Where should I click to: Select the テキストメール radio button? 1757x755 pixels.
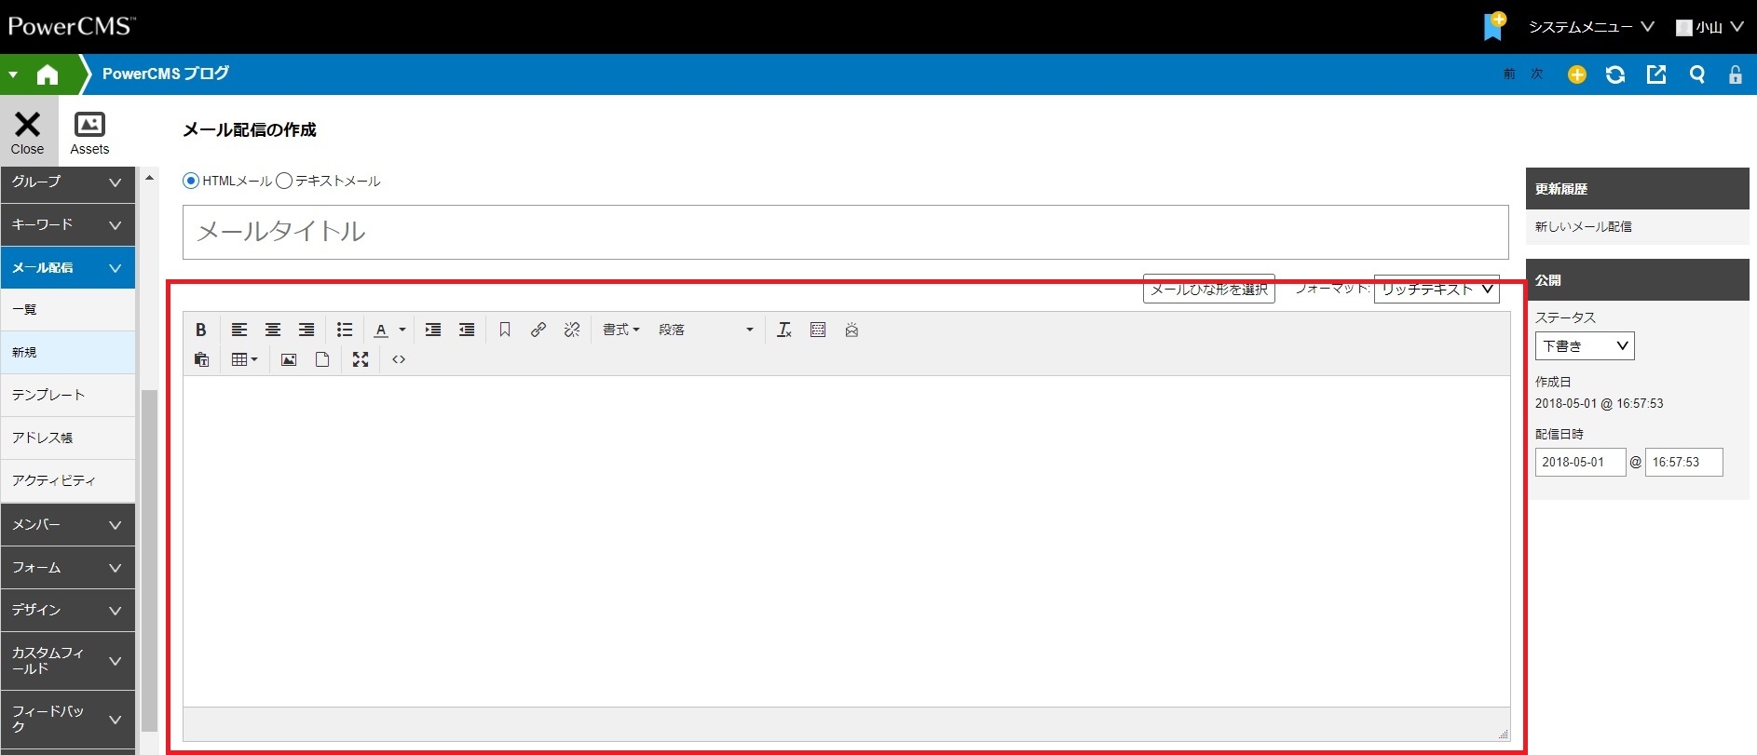(x=284, y=181)
